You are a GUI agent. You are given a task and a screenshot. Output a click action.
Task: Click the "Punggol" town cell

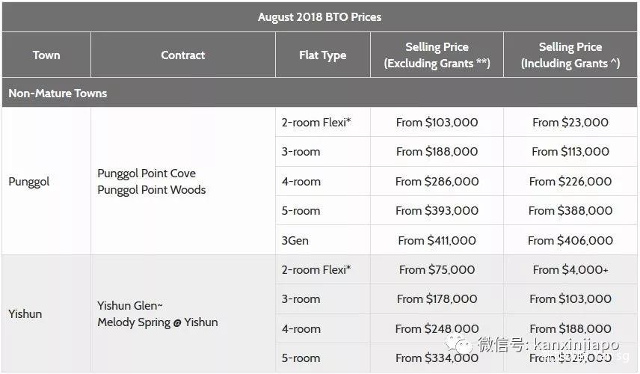coord(28,181)
